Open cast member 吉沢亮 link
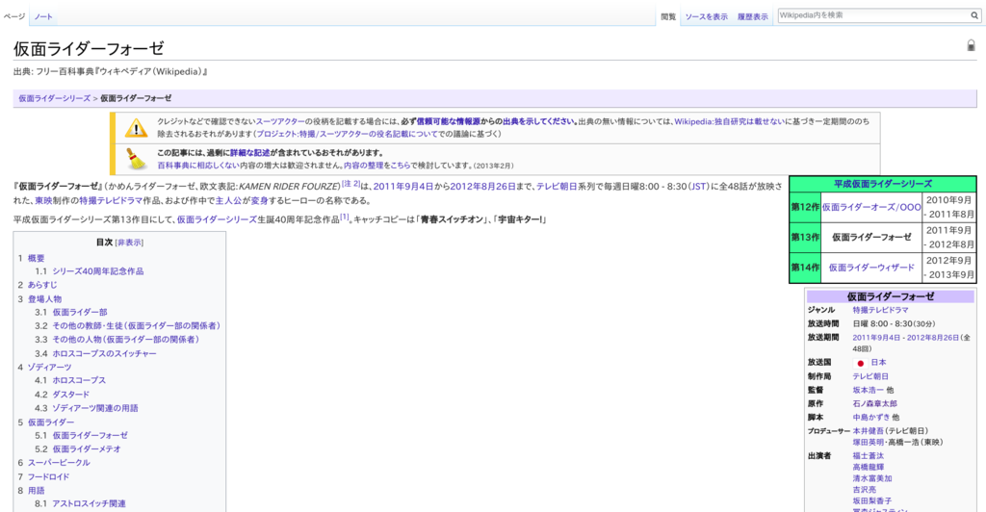 [864, 490]
